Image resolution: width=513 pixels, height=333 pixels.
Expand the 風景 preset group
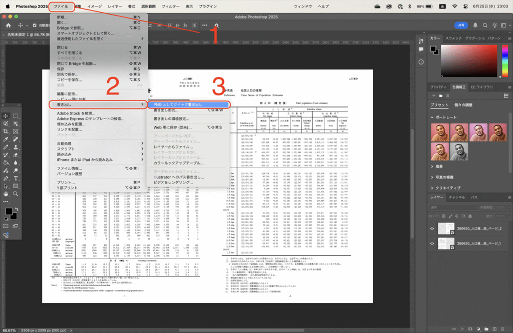point(432,166)
